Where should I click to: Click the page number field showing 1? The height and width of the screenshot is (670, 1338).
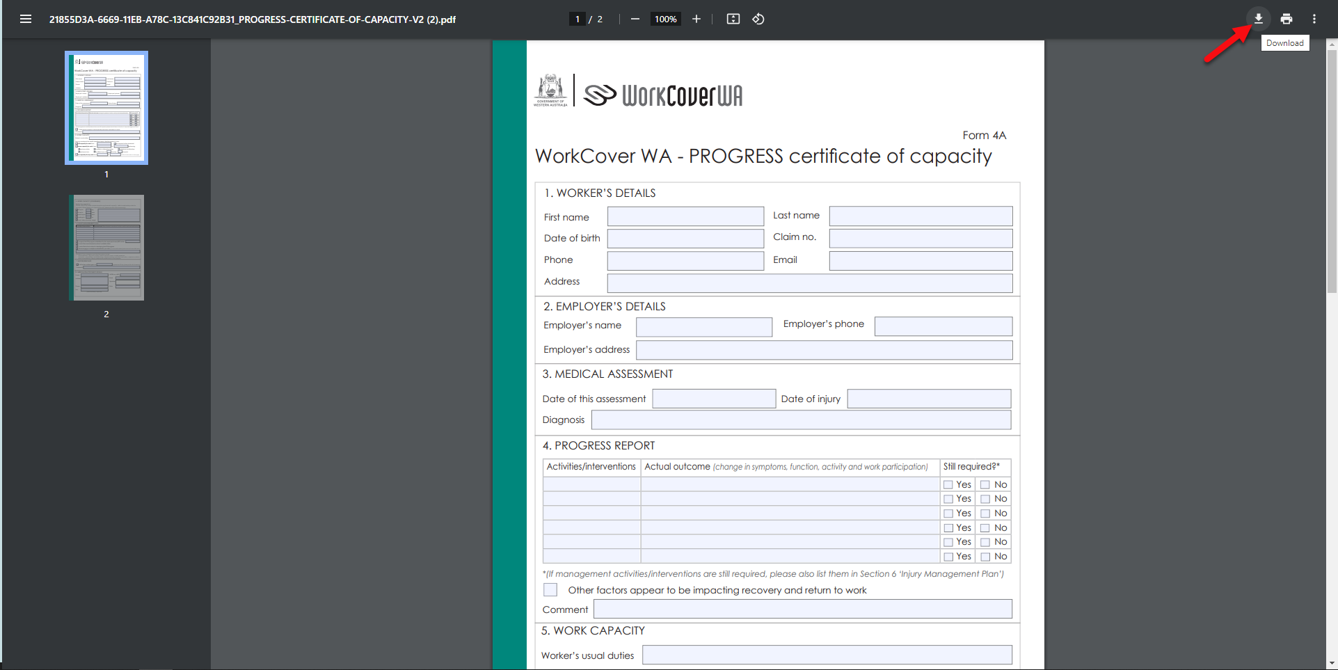(578, 19)
